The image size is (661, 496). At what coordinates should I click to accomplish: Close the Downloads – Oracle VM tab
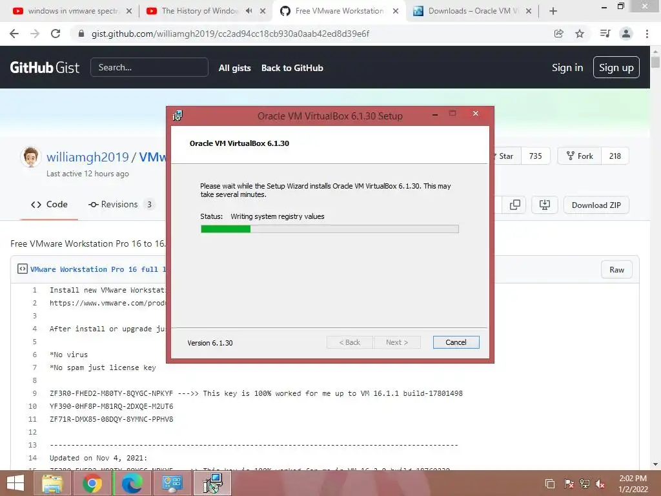coord(528,11)
